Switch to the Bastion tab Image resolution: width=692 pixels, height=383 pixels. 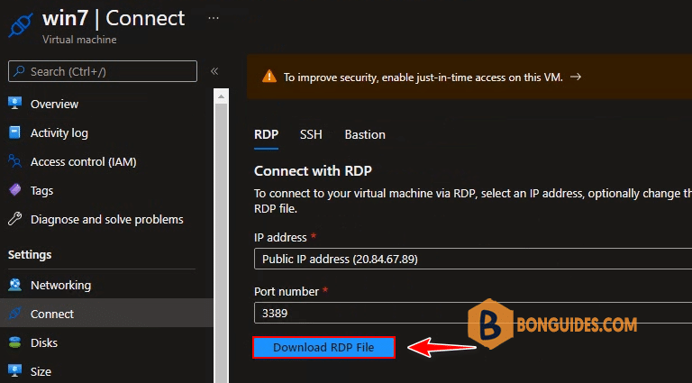[x=365, y=134]
